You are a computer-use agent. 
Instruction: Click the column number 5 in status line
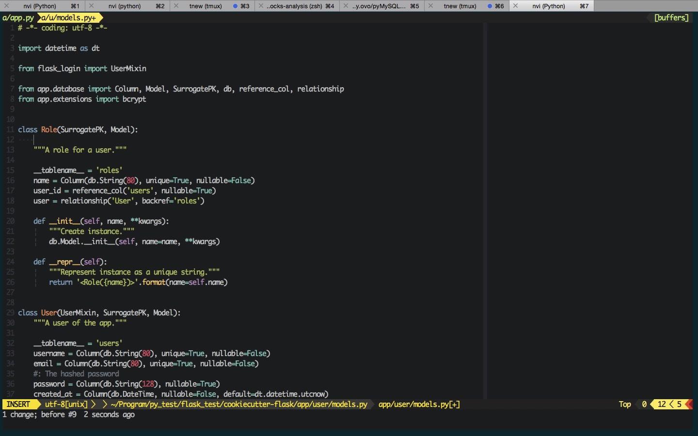[x=679, y=404]
